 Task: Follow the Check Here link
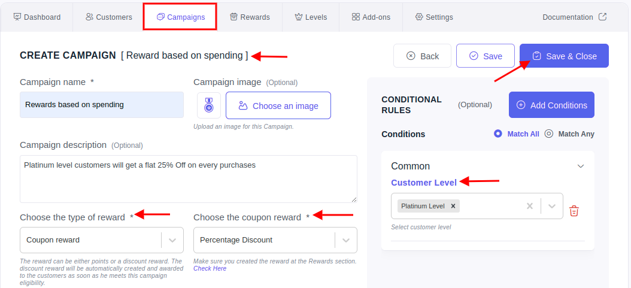(x=210, y=268)
